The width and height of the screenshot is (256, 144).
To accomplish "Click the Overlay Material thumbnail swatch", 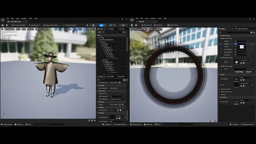I will [x=112, y=117].
